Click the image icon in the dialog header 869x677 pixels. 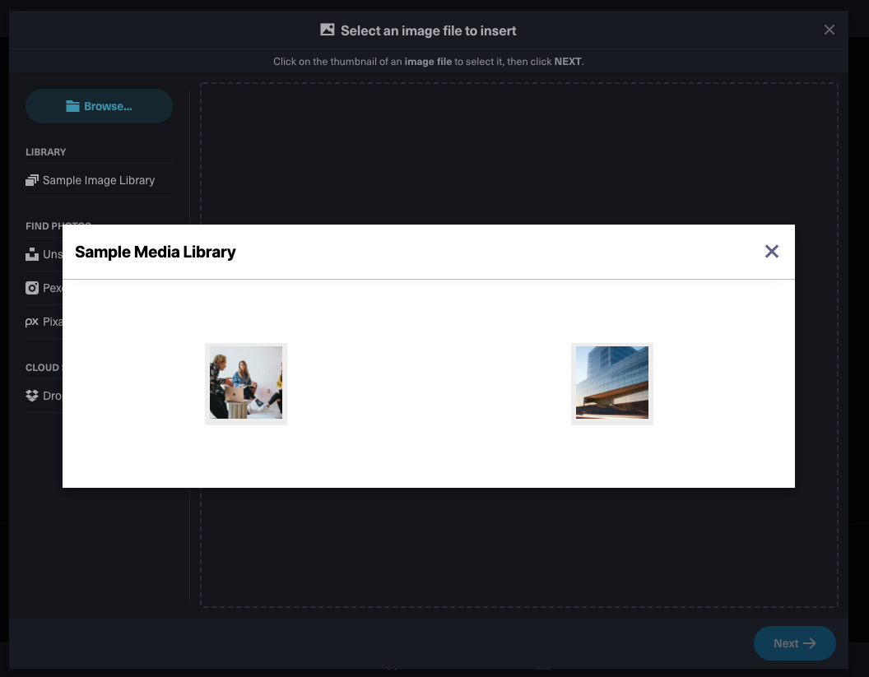tap(327, 29)
